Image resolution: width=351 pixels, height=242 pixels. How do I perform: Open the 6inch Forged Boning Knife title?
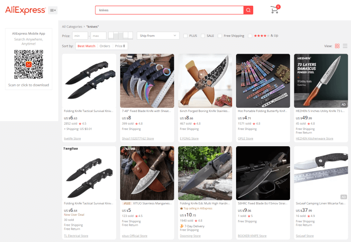[204, 111]
